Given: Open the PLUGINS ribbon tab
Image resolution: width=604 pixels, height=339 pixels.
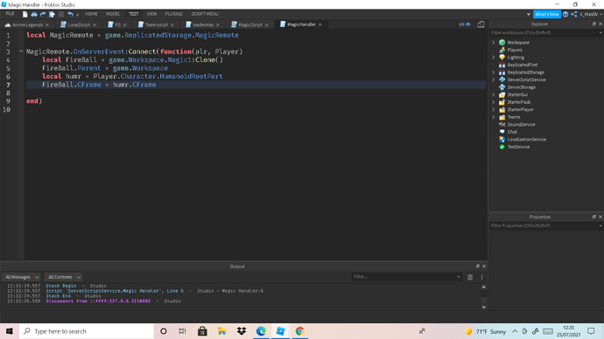Looking at the screenshot, I should click(x=173, y=14).
